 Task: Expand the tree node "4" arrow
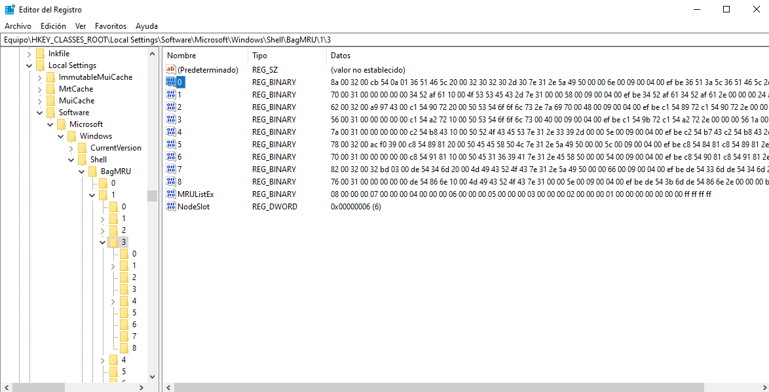(x=103, y=359)
